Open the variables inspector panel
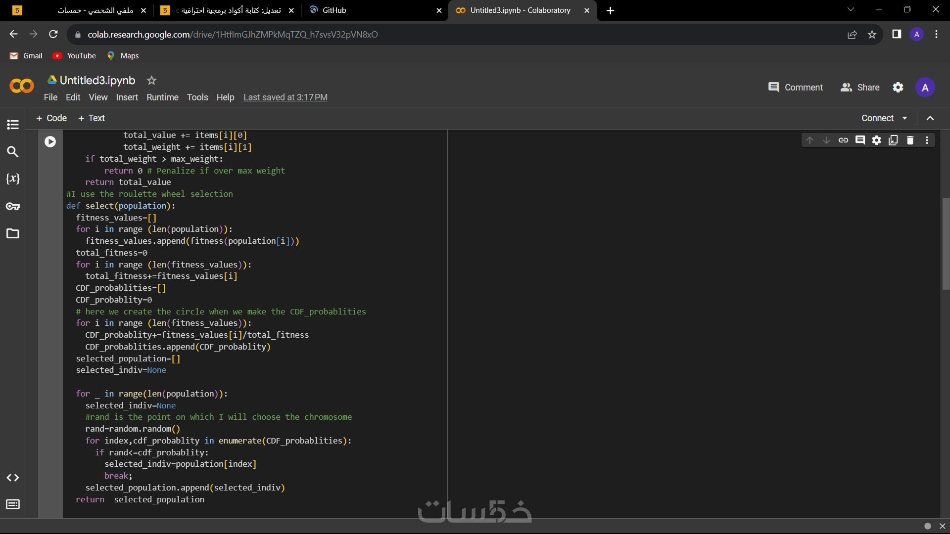This screenshot has width=950, height=534. pyautogui.click(x=13, y=179)
